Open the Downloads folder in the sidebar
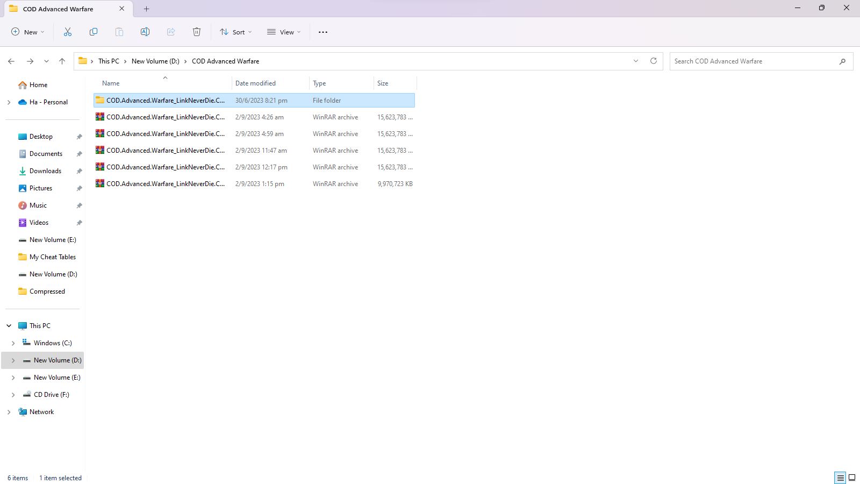The width and height of the screenshot is (860, 484). (45, 170)
